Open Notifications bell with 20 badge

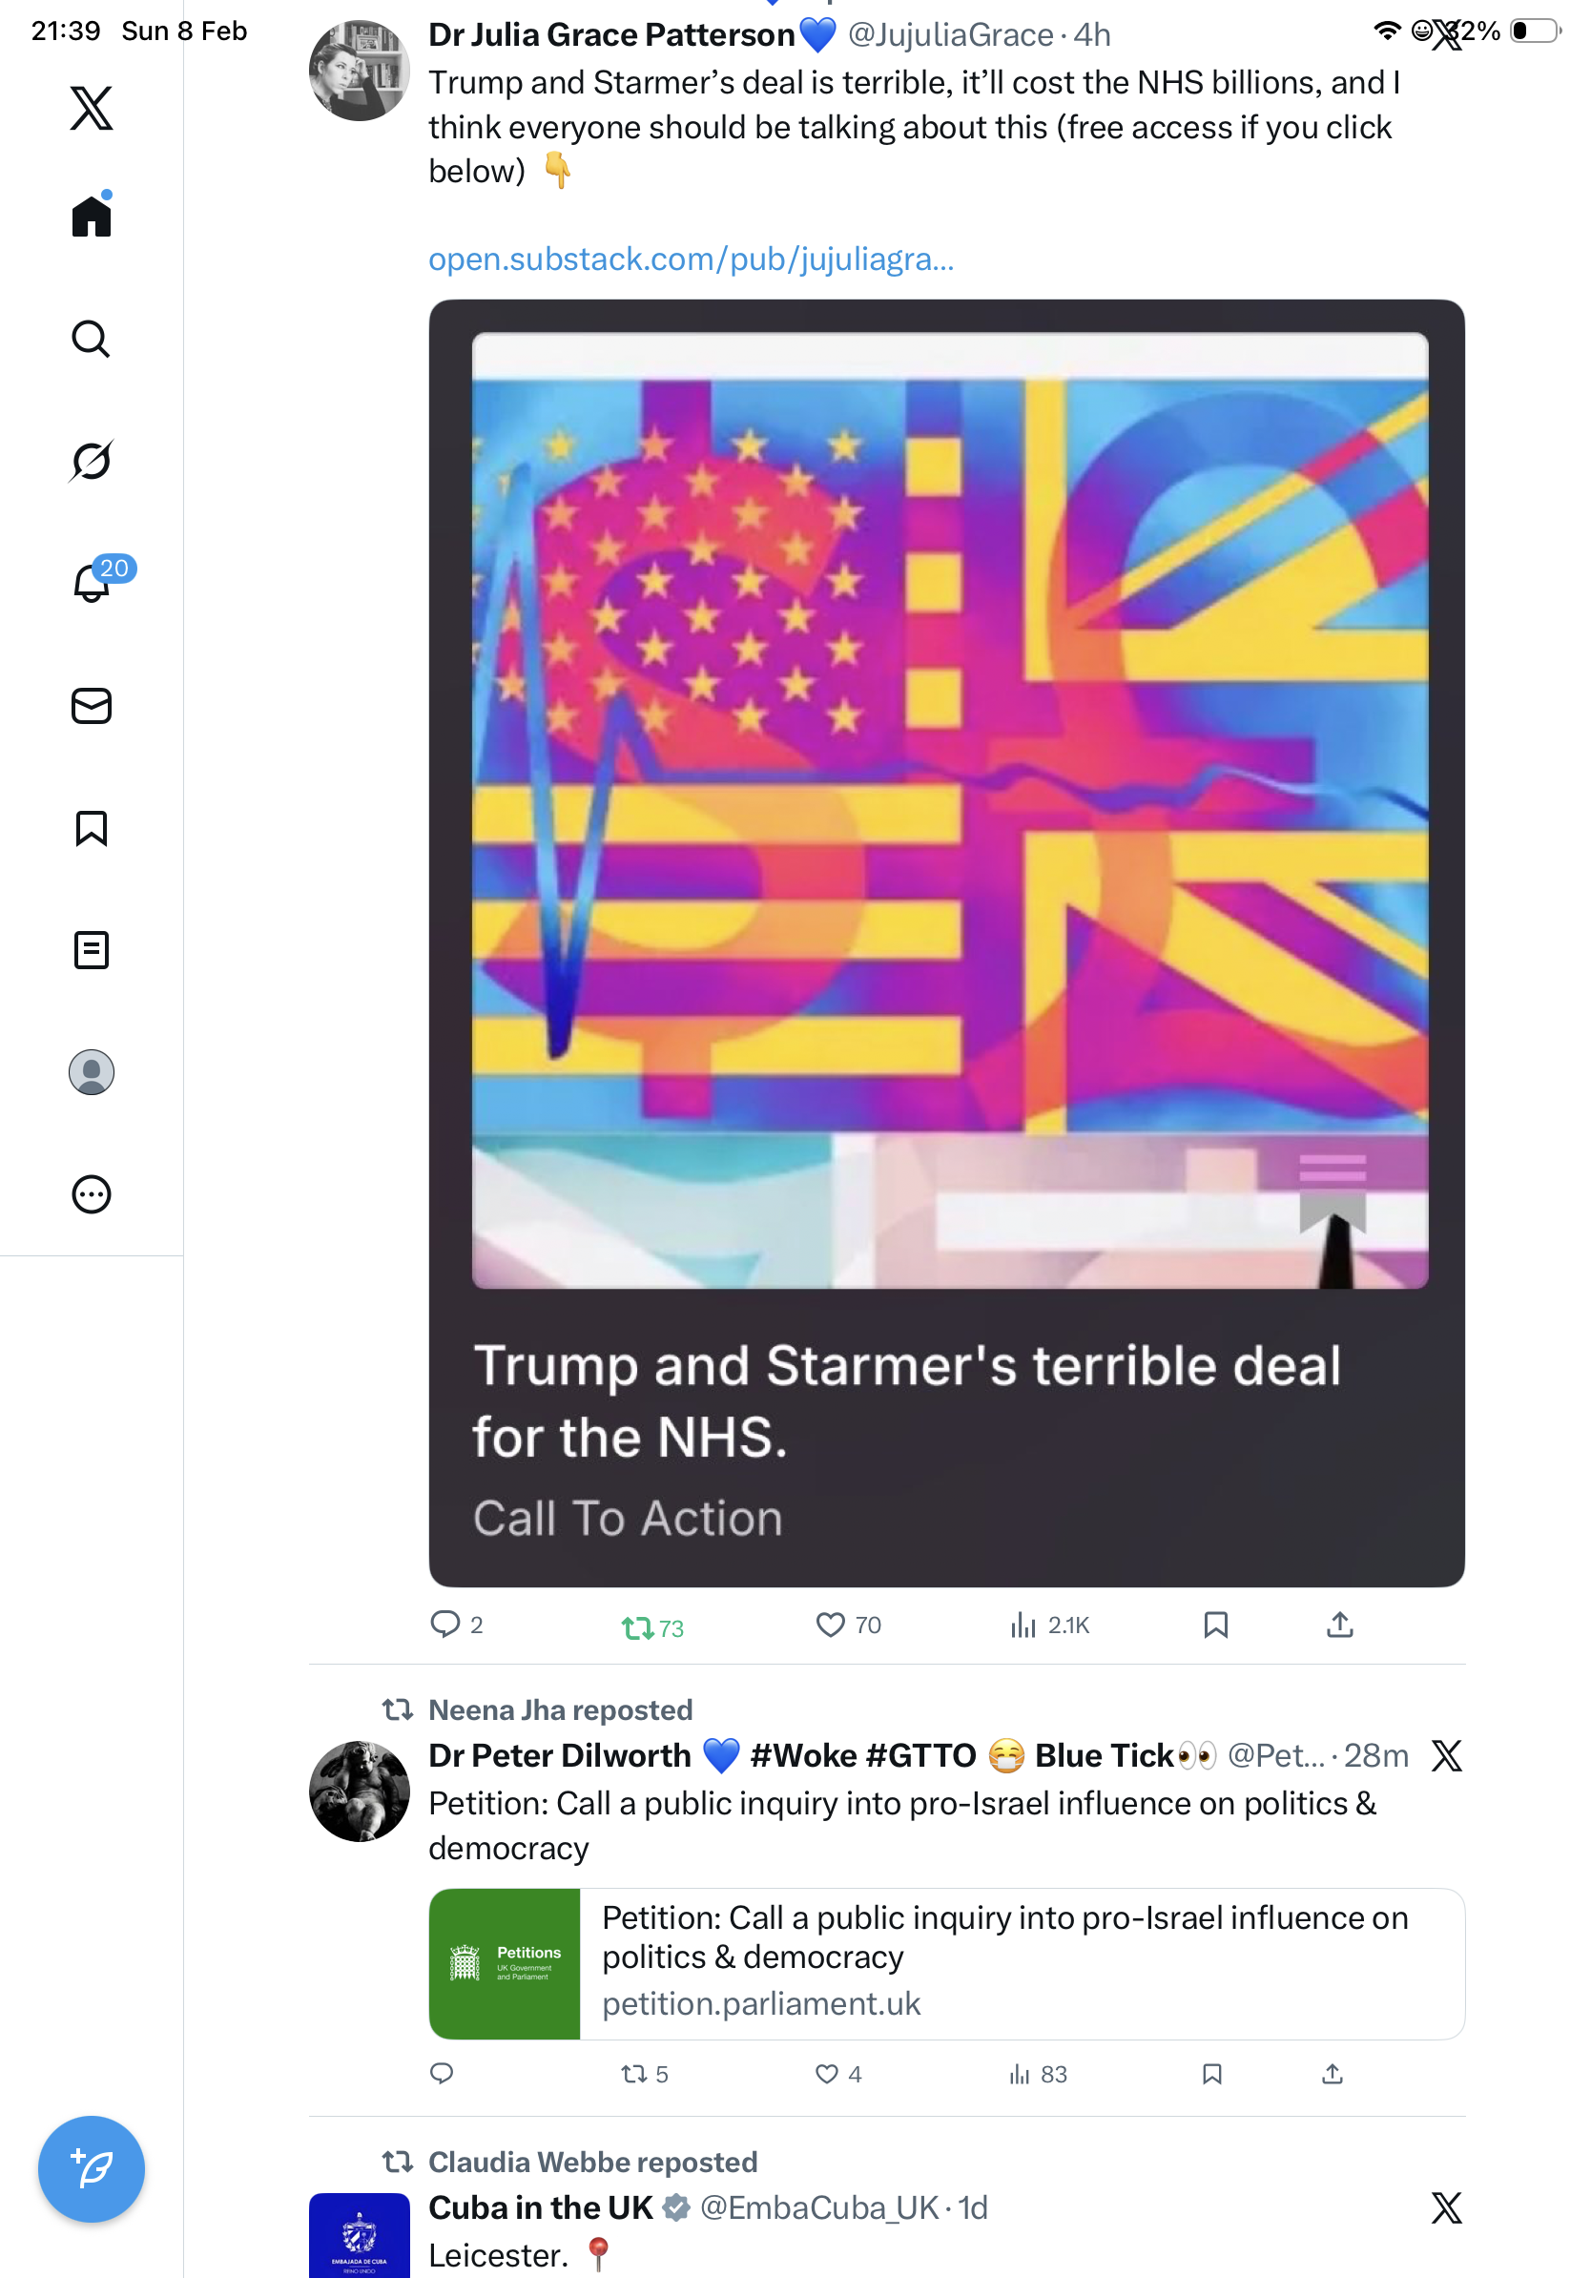tap(92, 583)
